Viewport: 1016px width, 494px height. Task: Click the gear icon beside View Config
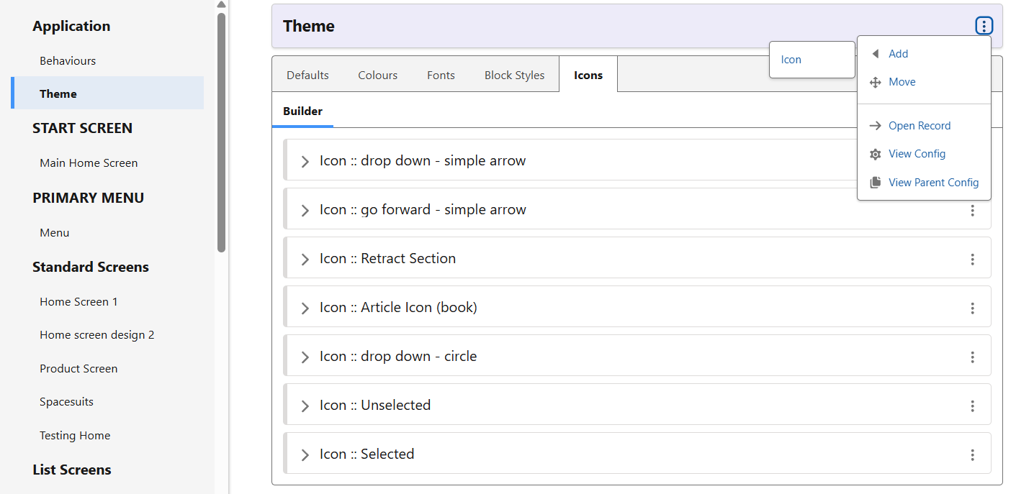pyautogui.click(x=876, y=154)
